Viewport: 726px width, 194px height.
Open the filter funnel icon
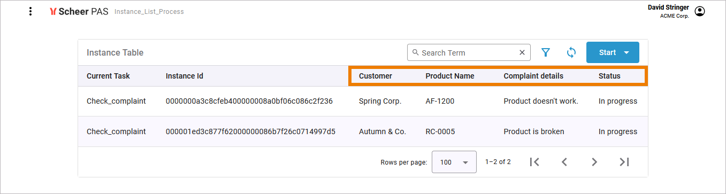(546, 52)
